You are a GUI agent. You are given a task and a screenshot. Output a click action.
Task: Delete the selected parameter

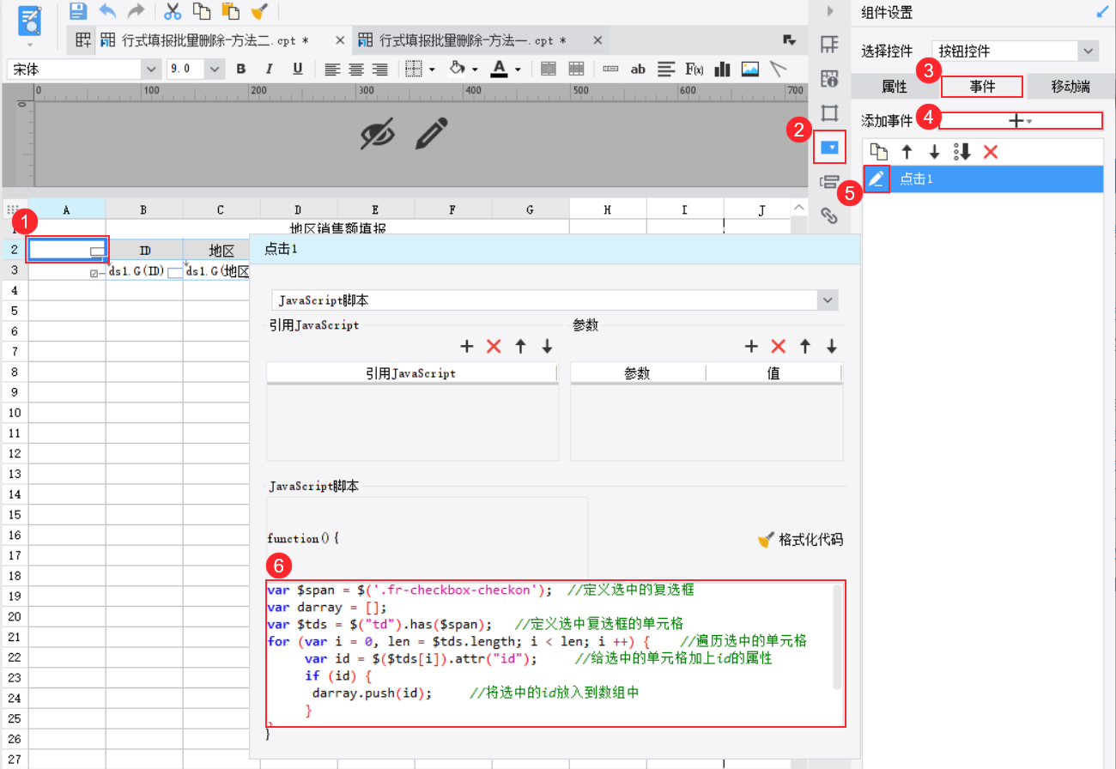click(778, 347)
